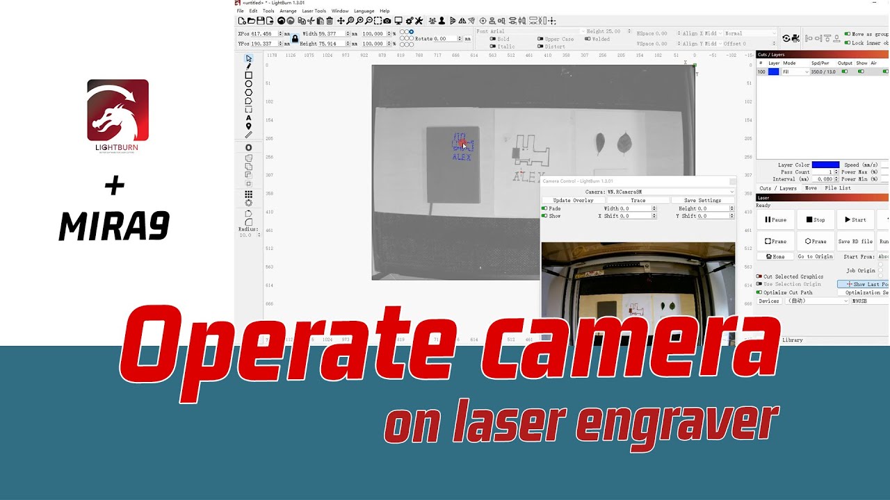This screenshot has height=500, width=890.
Task: Click the Height value input field
Action: (331, 44)
